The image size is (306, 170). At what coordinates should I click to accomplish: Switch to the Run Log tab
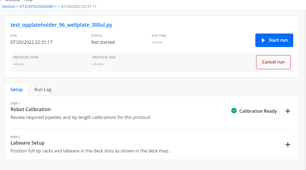43,89
